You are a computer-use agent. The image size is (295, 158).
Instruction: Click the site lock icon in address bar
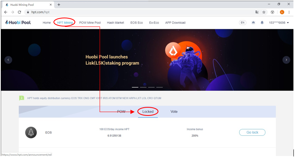28,12
